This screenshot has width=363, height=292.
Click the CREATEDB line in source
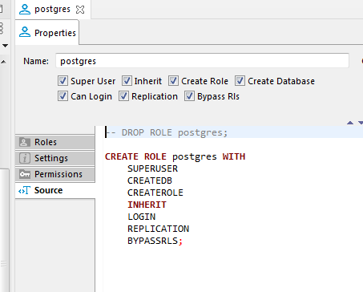point(150,180)
